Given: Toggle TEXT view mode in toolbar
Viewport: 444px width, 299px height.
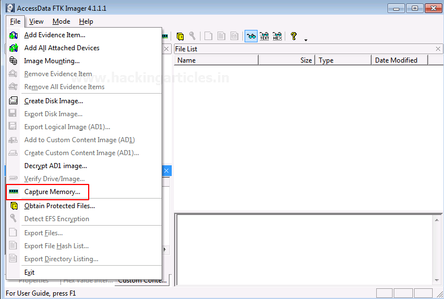Looking at the screenshot, I should (264, 36).
